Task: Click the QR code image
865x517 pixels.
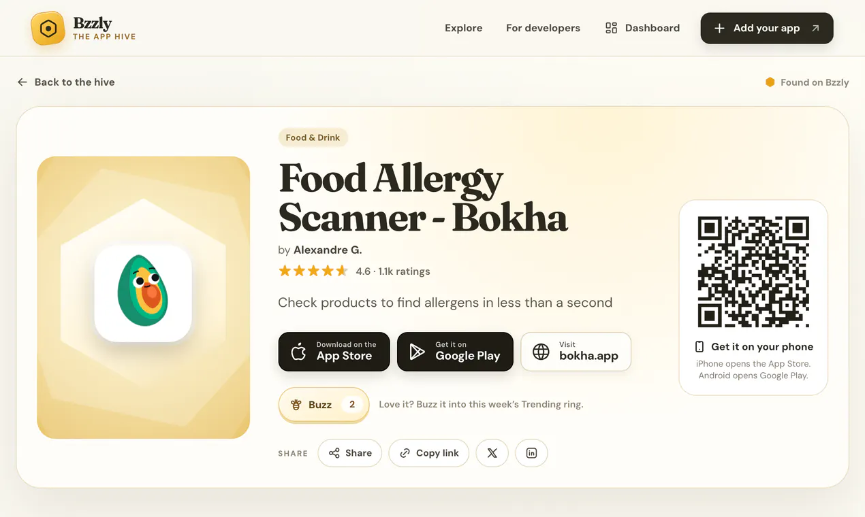Action: pyautogui.click(x=753, y=272)
